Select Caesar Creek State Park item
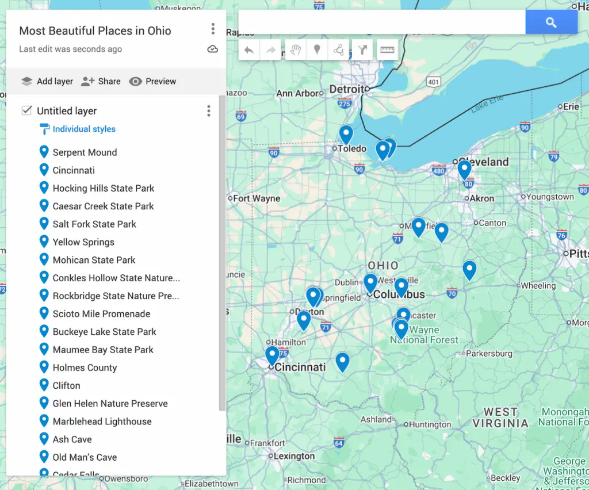589x490 pixels. coord(104,206)
